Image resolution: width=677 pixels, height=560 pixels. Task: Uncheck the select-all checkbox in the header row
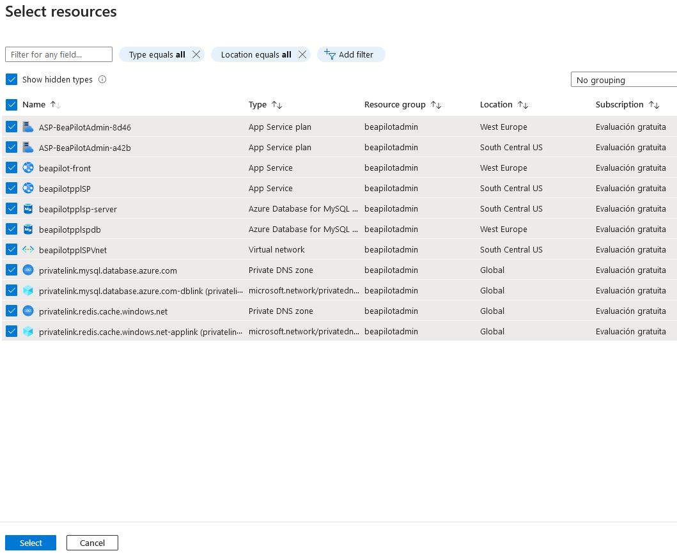pyautogui.click(x=11, y=104)
